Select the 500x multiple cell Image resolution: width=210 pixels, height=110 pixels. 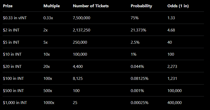[48, 90]
